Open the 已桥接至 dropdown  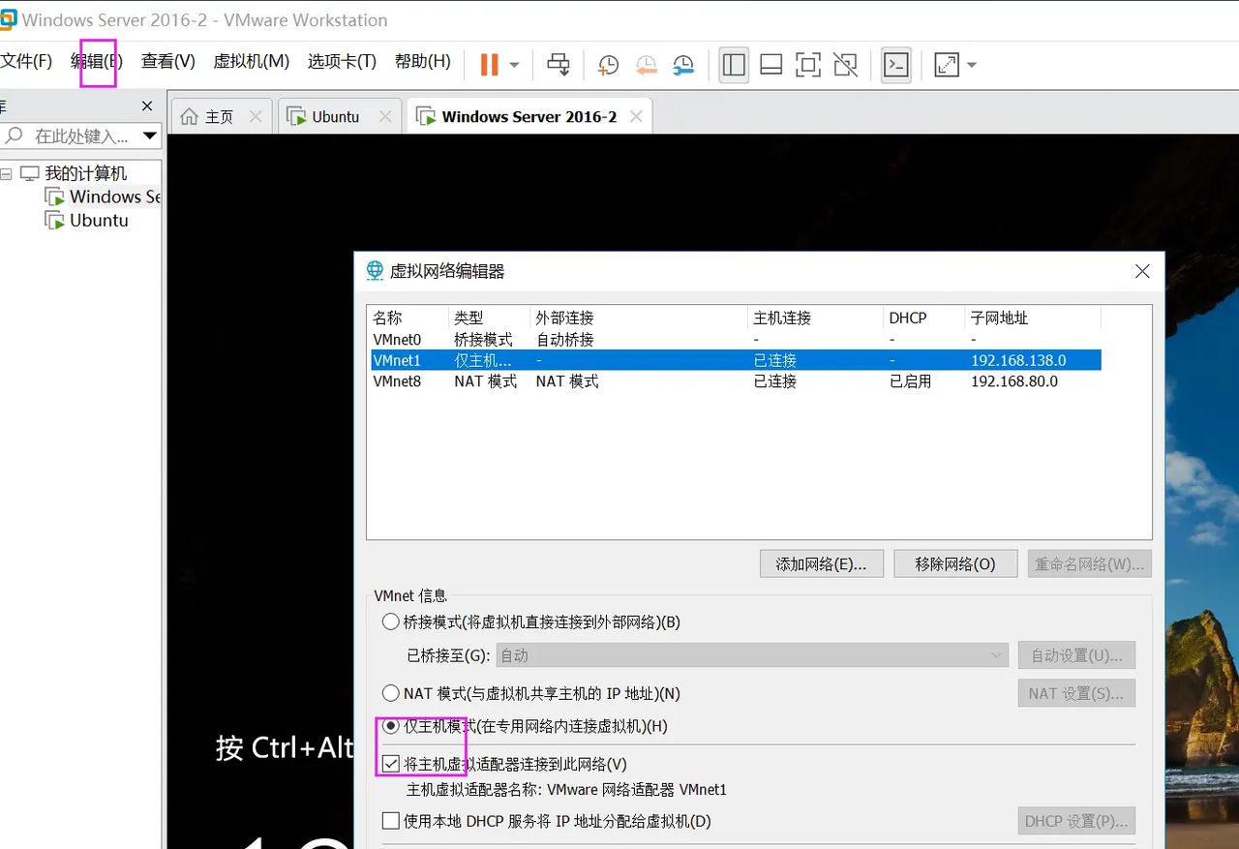[752, 655]
